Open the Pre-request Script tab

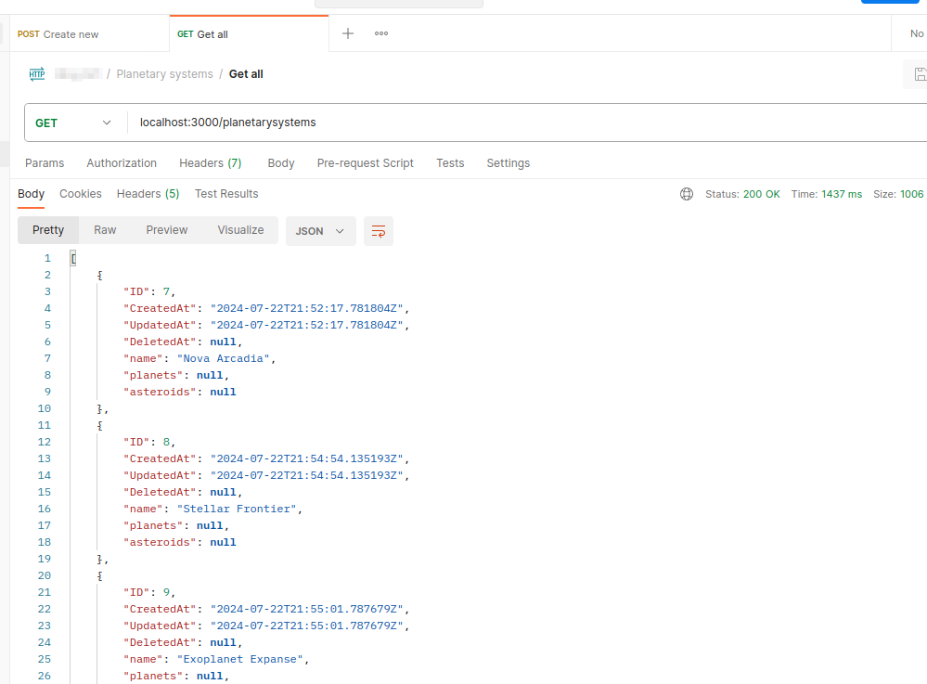click(x=366, y=163)
